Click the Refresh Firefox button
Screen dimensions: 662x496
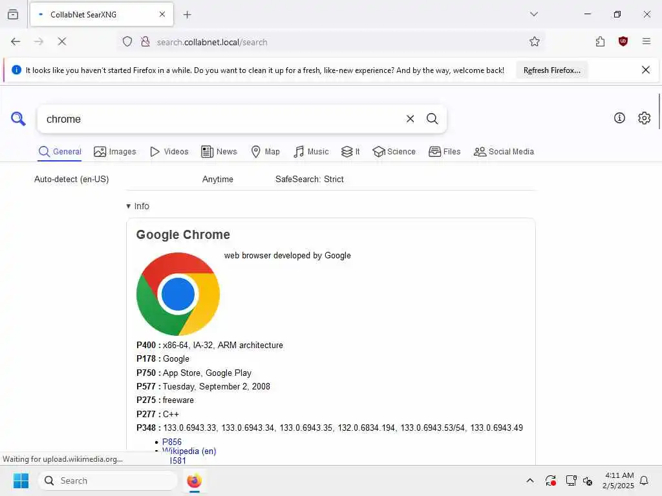tap(552, 70)
